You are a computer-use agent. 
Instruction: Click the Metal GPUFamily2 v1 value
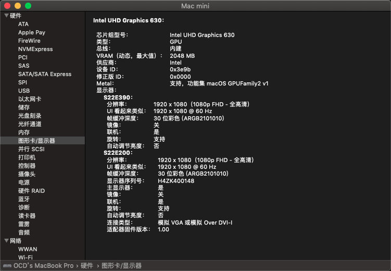coord(219,83)
